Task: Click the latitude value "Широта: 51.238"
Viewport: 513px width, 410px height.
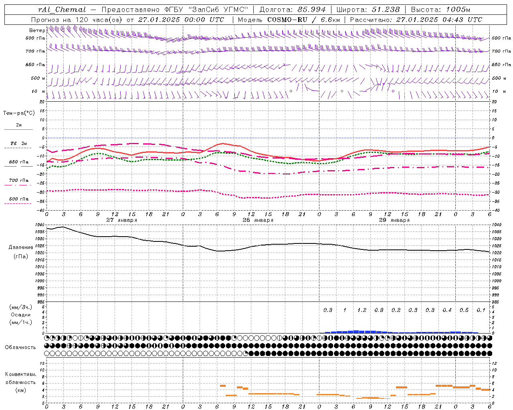Action: click(368, 10)
